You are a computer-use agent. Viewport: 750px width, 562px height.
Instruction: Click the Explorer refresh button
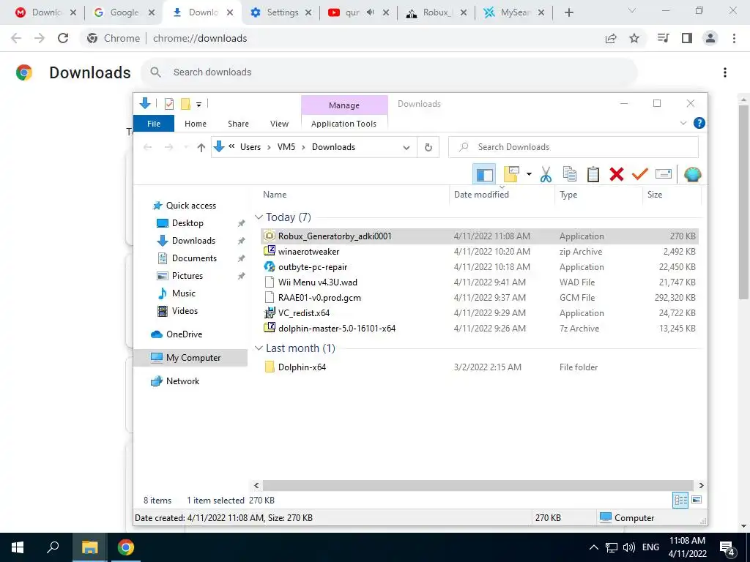coord(428,147)
